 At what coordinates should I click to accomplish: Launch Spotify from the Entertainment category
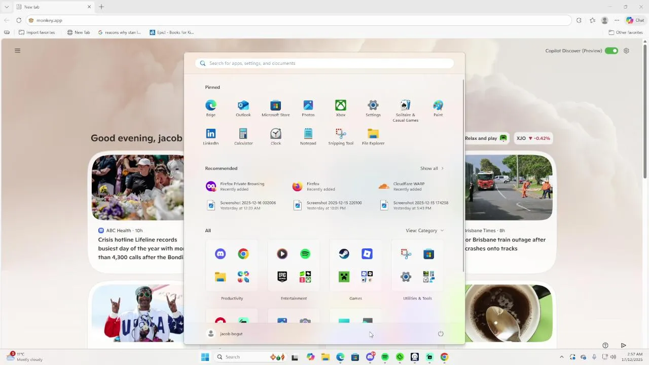click(x=305, y=254)
